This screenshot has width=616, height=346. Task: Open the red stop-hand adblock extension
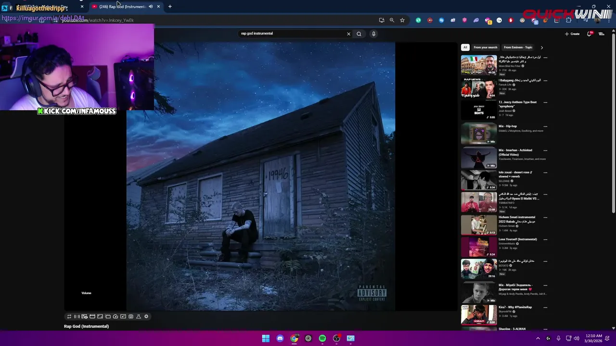pyautogui.click(x=511, y=20)
